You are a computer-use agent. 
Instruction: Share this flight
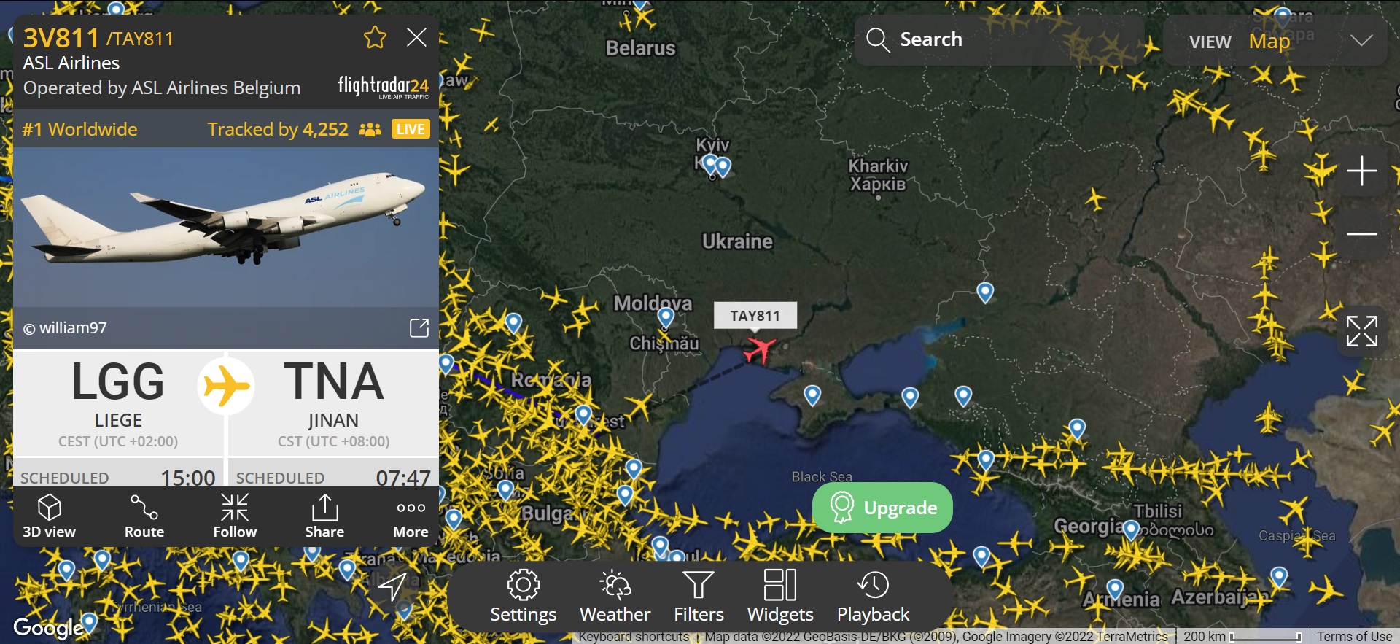pyautogui.click(x=324, y=516)
